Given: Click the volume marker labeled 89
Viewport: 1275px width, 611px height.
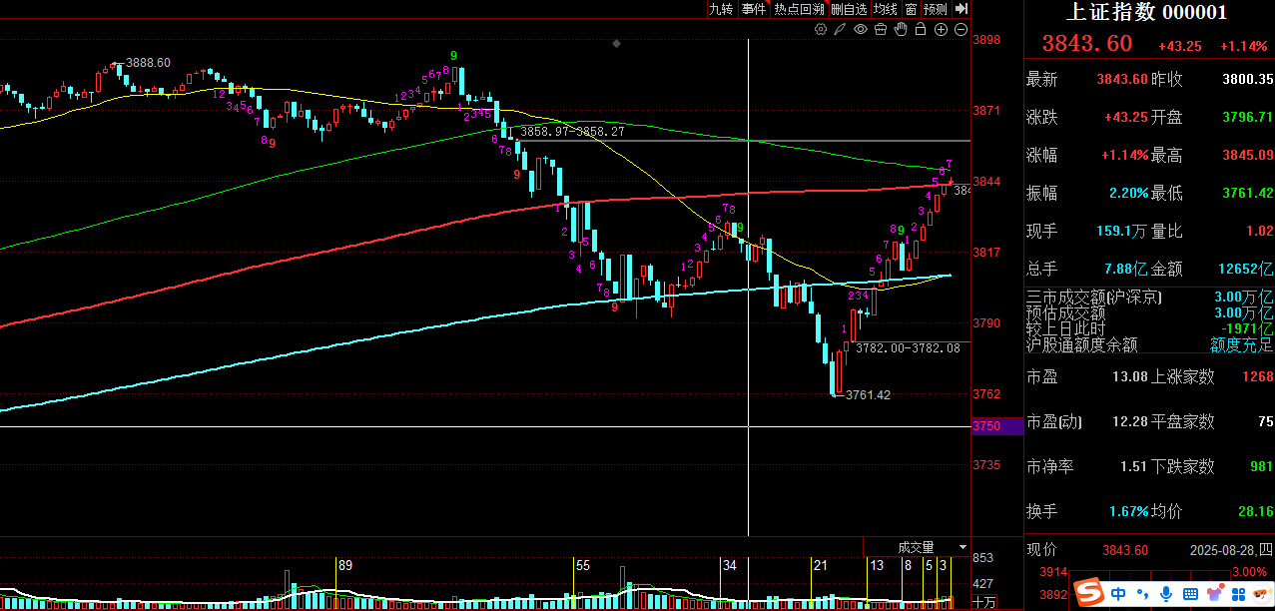Looking at the screenshot, I should [x=345, y=565].
